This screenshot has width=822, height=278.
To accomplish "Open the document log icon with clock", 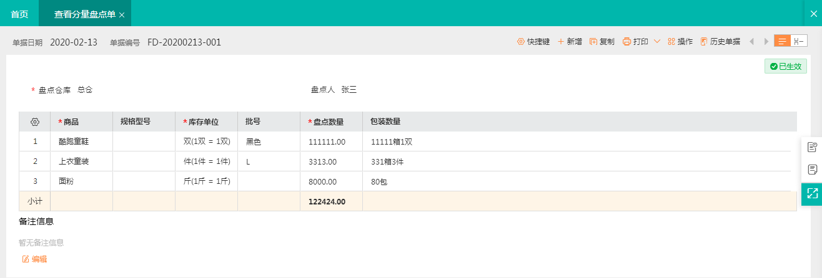I will (x=812, y=147).
